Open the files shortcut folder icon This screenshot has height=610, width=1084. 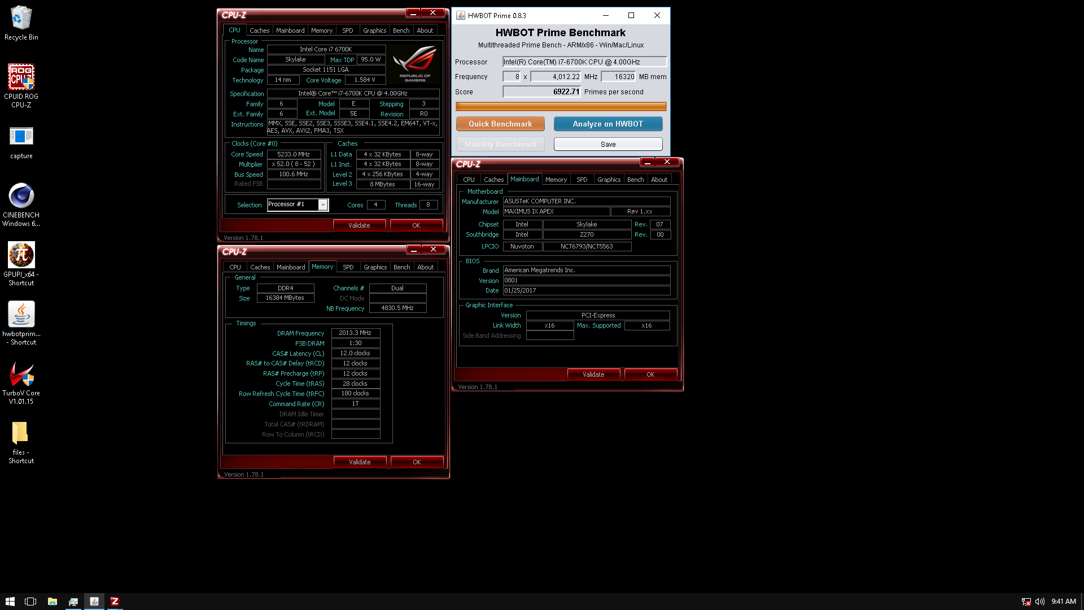(21, 442)
